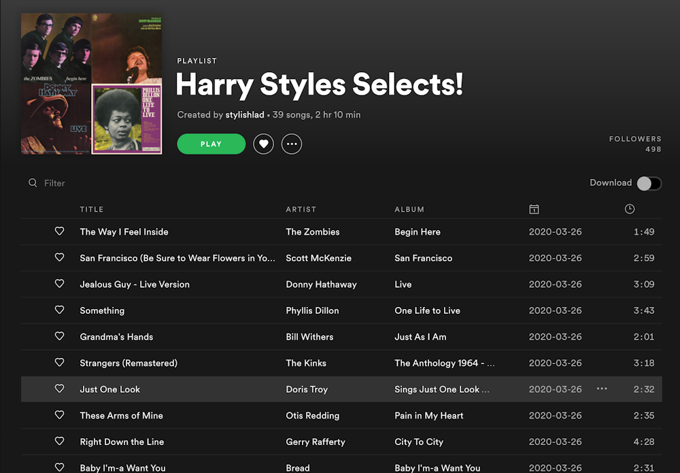Open more options for Just One Look row
The width and height of the screenshot is (680, 473).
(x=602, y=389)
